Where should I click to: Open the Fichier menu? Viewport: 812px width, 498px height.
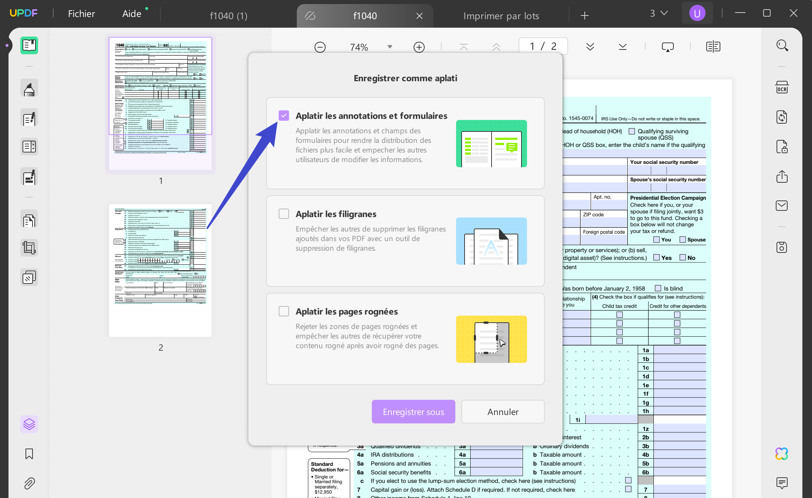click(81, 13)
